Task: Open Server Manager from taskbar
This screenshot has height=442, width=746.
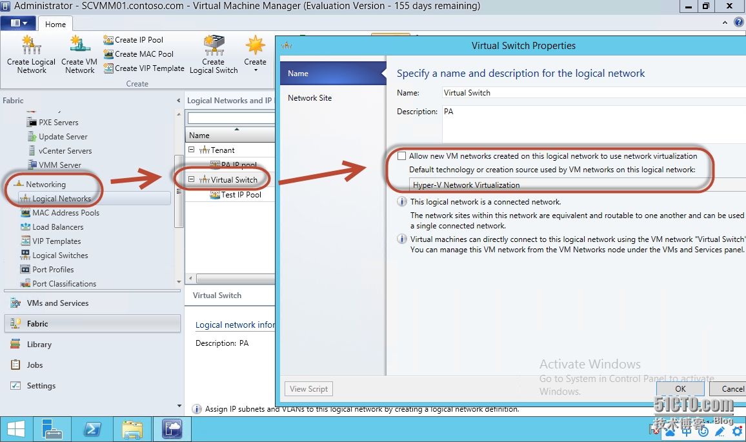Action: pos(52,429)
